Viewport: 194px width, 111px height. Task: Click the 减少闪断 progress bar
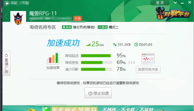click(x=97, y=69)
